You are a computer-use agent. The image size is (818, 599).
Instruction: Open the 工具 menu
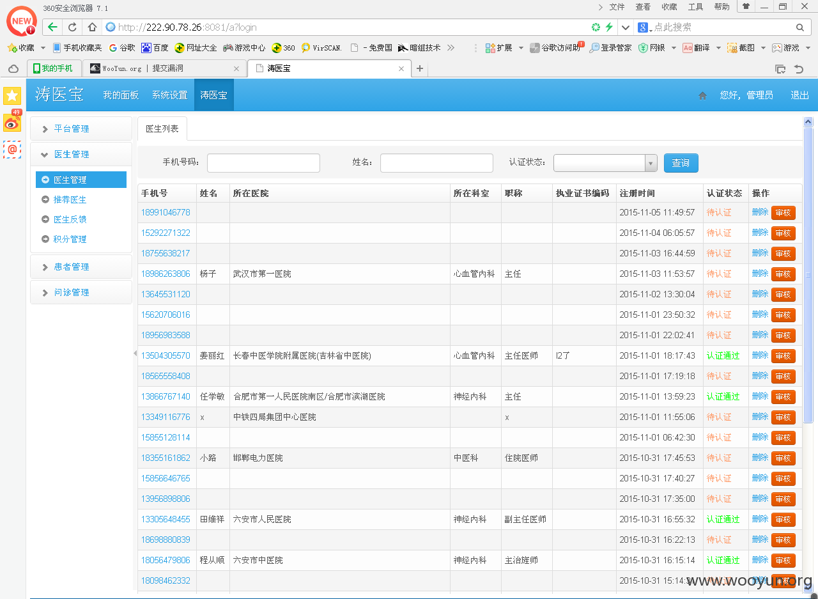(x=695, y=7)
